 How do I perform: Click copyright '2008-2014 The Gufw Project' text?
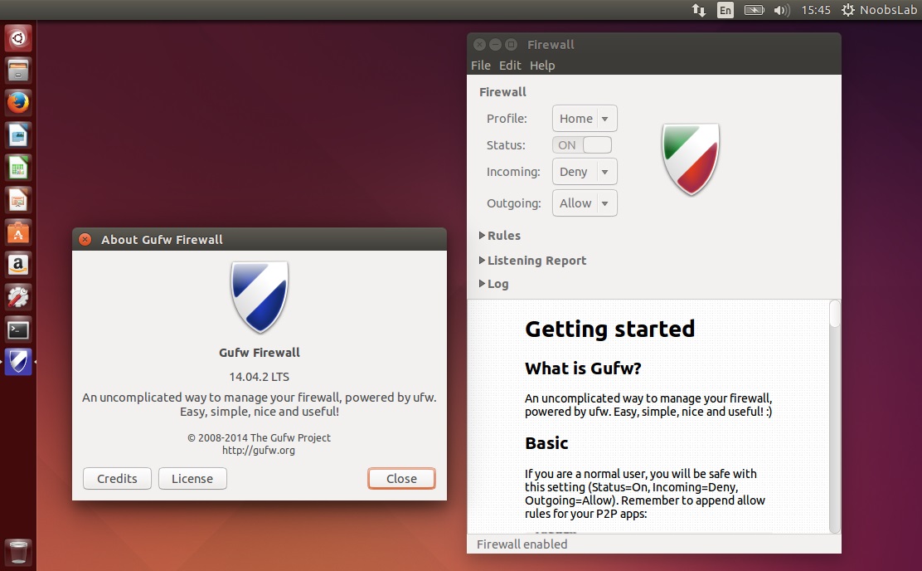click(260, 437)
